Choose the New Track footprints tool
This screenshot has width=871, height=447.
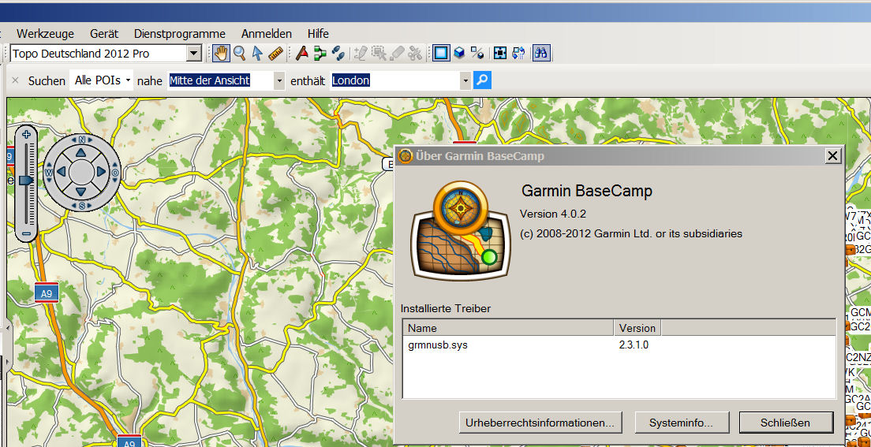point(338,54)
